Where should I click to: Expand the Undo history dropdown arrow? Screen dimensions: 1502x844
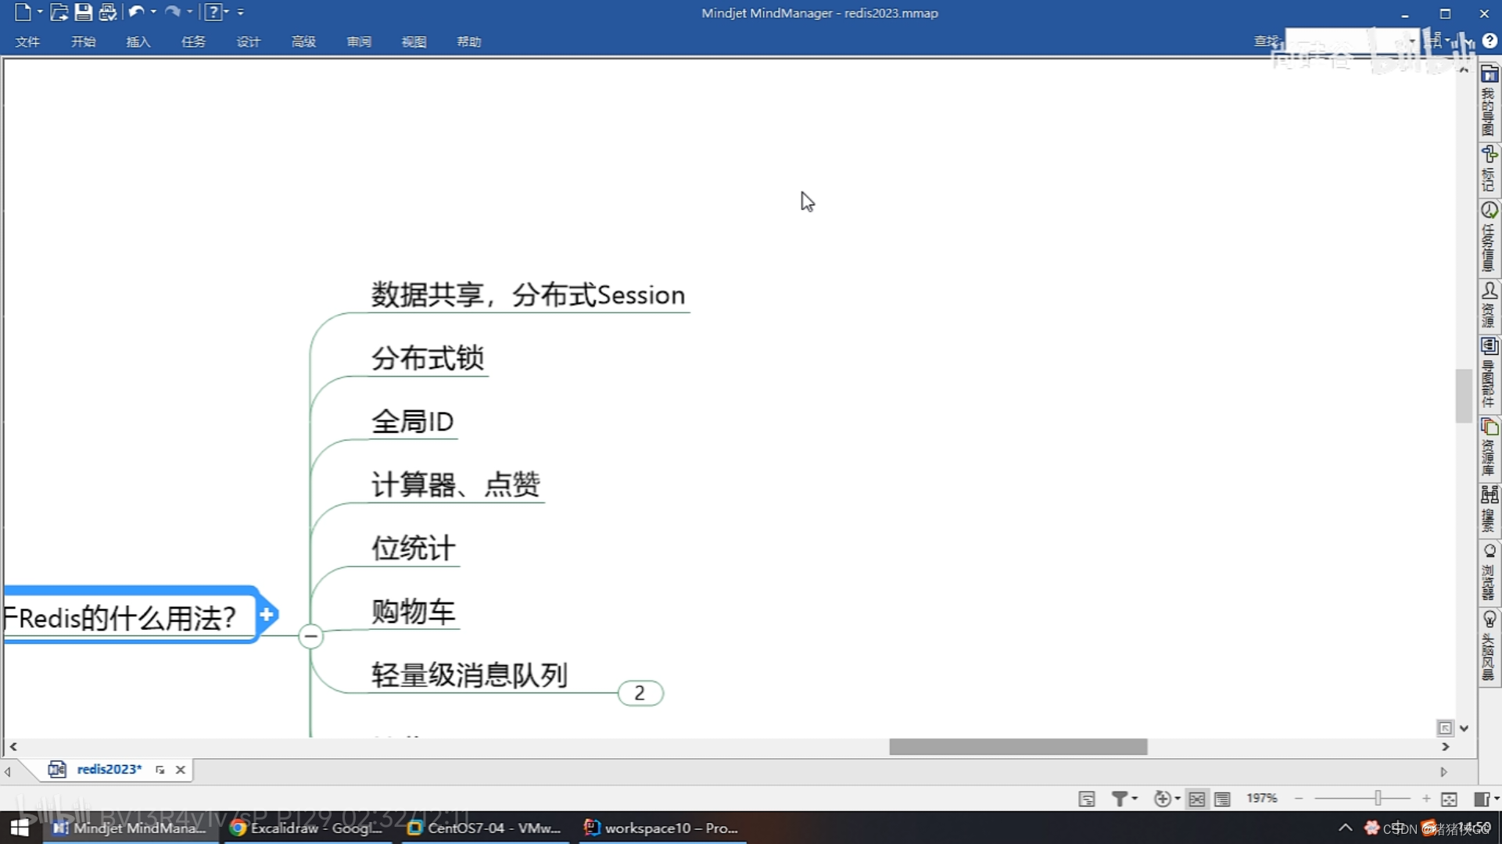click(x=153, y=12)
